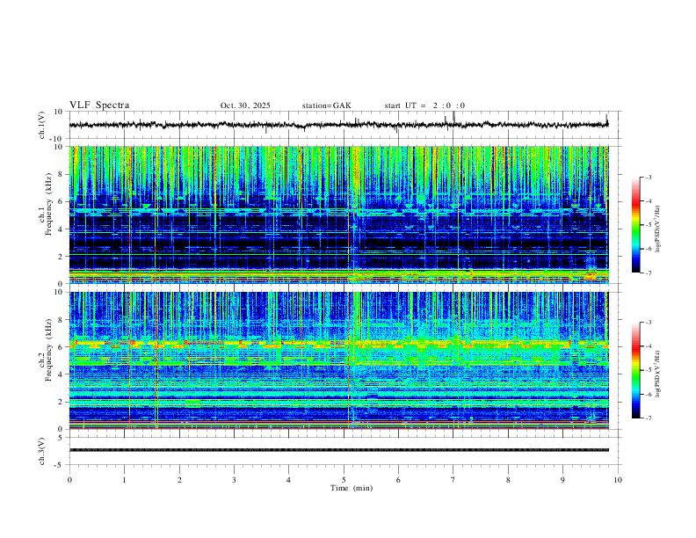This screenshot has height=538, width=696.
Task: Click the "-7" label on ch.1 color bar
Action: click(649, 273)
